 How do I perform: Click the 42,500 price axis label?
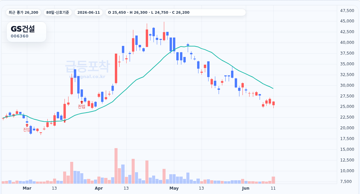tap(347, 32)
